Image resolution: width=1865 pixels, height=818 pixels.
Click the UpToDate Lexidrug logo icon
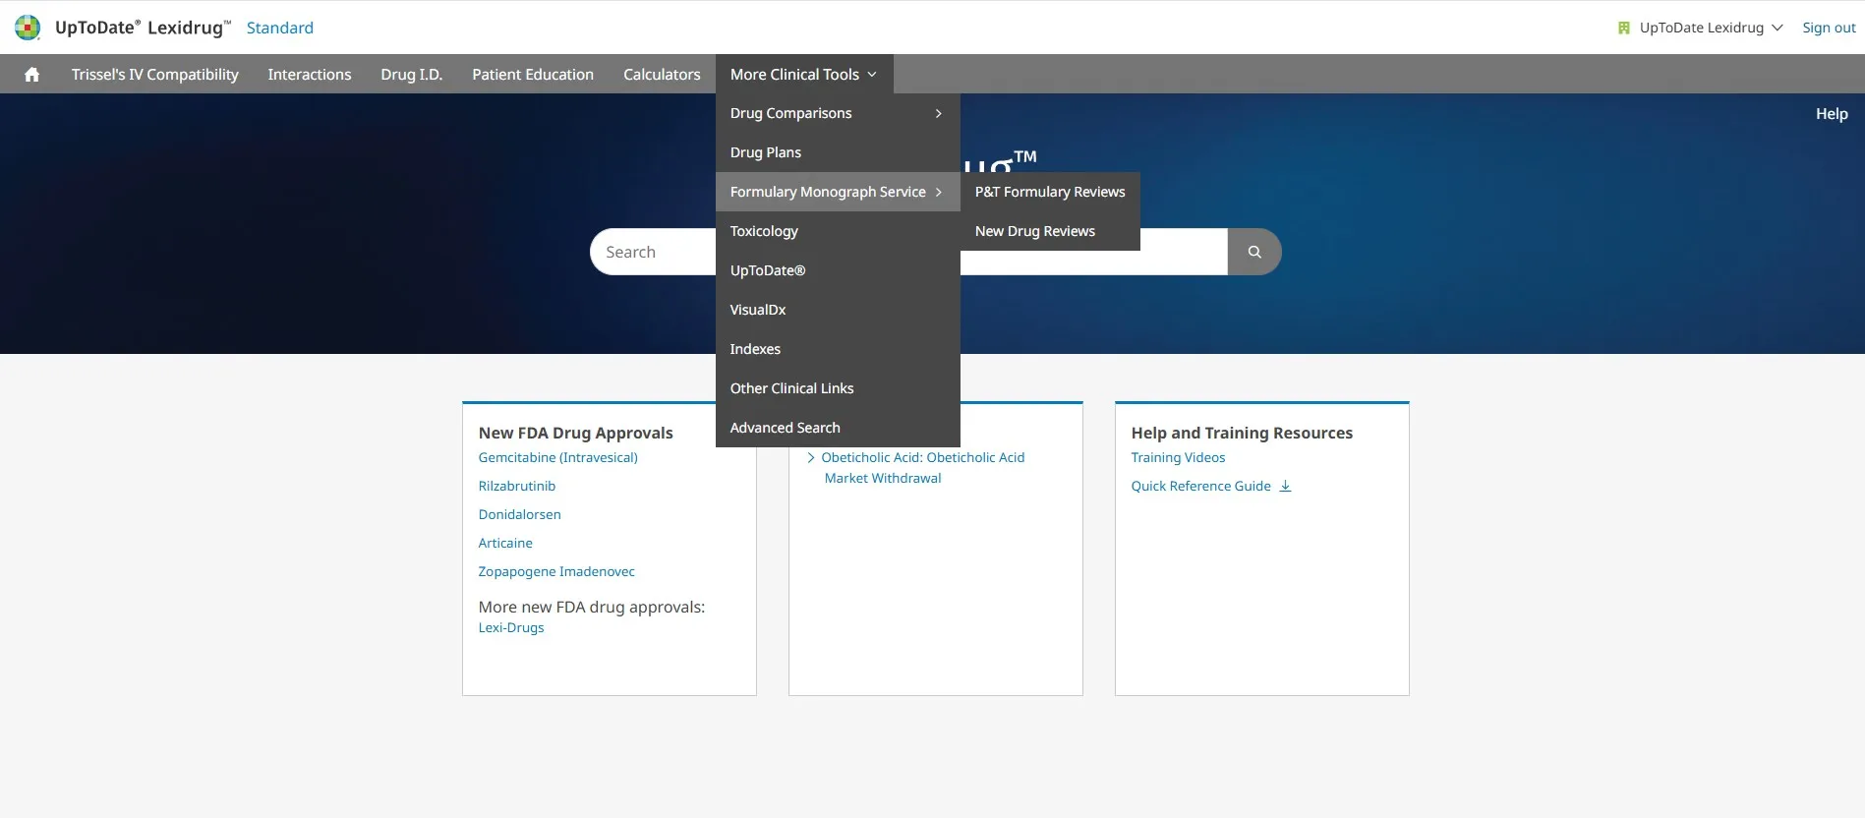[28, 28]
